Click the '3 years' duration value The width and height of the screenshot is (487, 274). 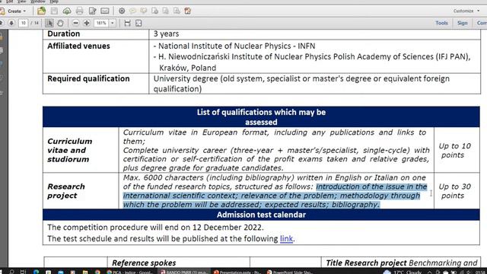coord(166,33)
